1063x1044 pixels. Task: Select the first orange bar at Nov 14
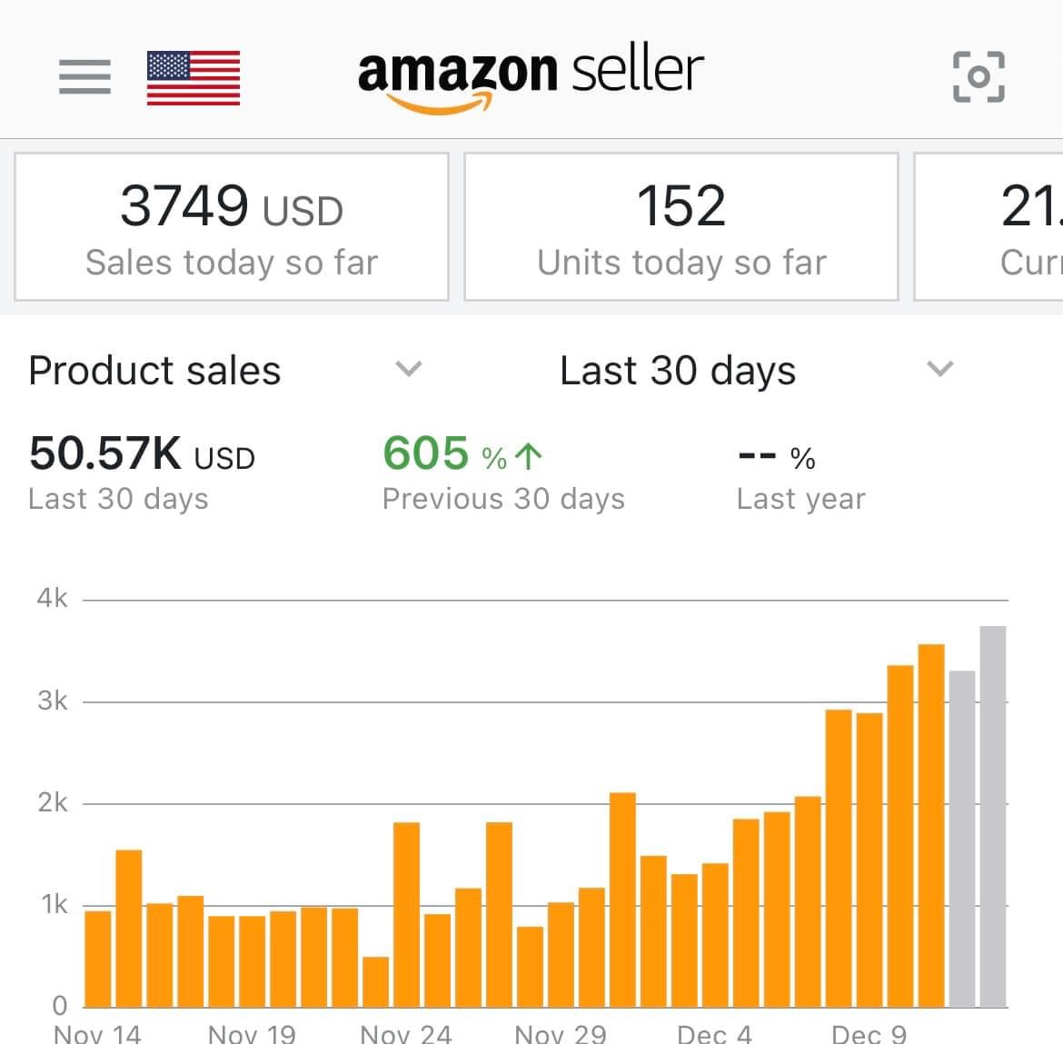coord(98,958)
